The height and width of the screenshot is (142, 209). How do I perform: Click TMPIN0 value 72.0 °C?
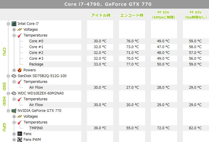tap(163, 128)
